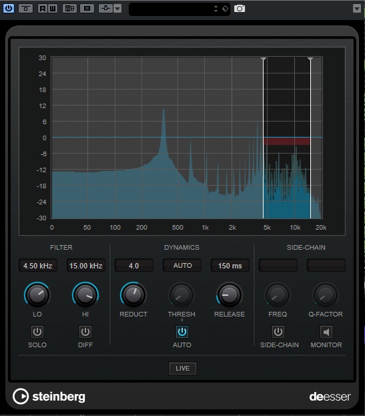Click the Q-FACTOR knob

326,295
